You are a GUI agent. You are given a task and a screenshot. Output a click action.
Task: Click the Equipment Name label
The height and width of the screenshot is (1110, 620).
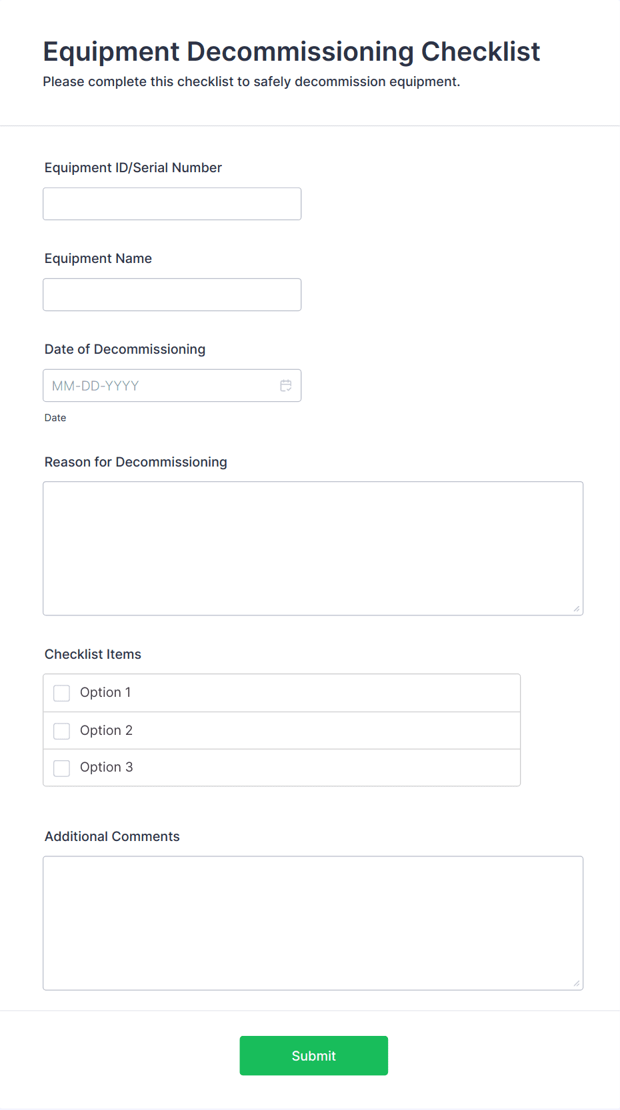pos(98,259)
